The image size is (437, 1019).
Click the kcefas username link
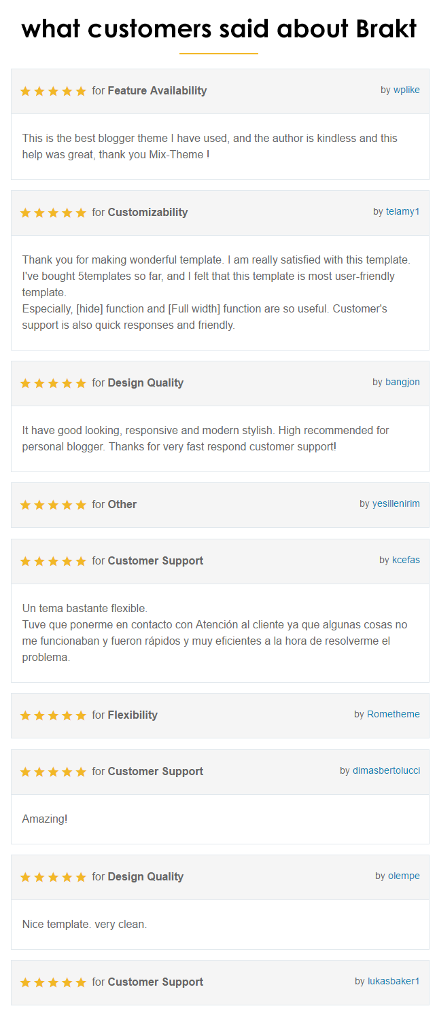(x=406, y=560)
